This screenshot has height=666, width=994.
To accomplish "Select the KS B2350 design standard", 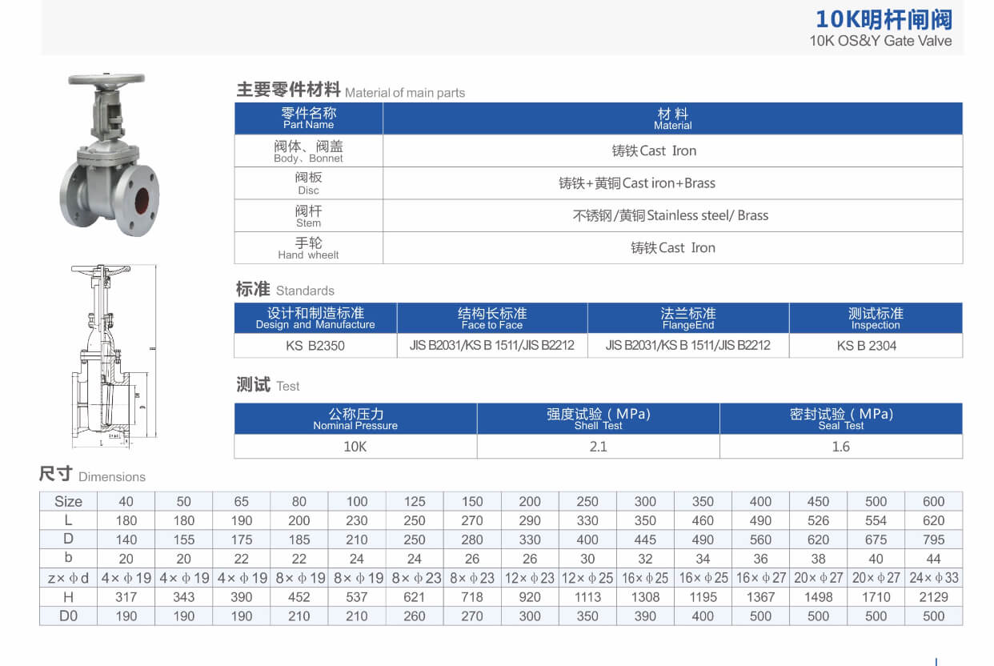I will point(315,346).
